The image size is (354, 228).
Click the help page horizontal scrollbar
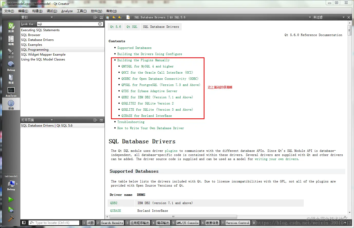pyautogui.click(x=173, y=217)
